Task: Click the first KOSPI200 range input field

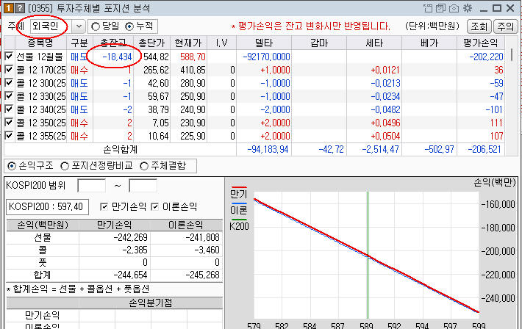Action: [91, 186]
